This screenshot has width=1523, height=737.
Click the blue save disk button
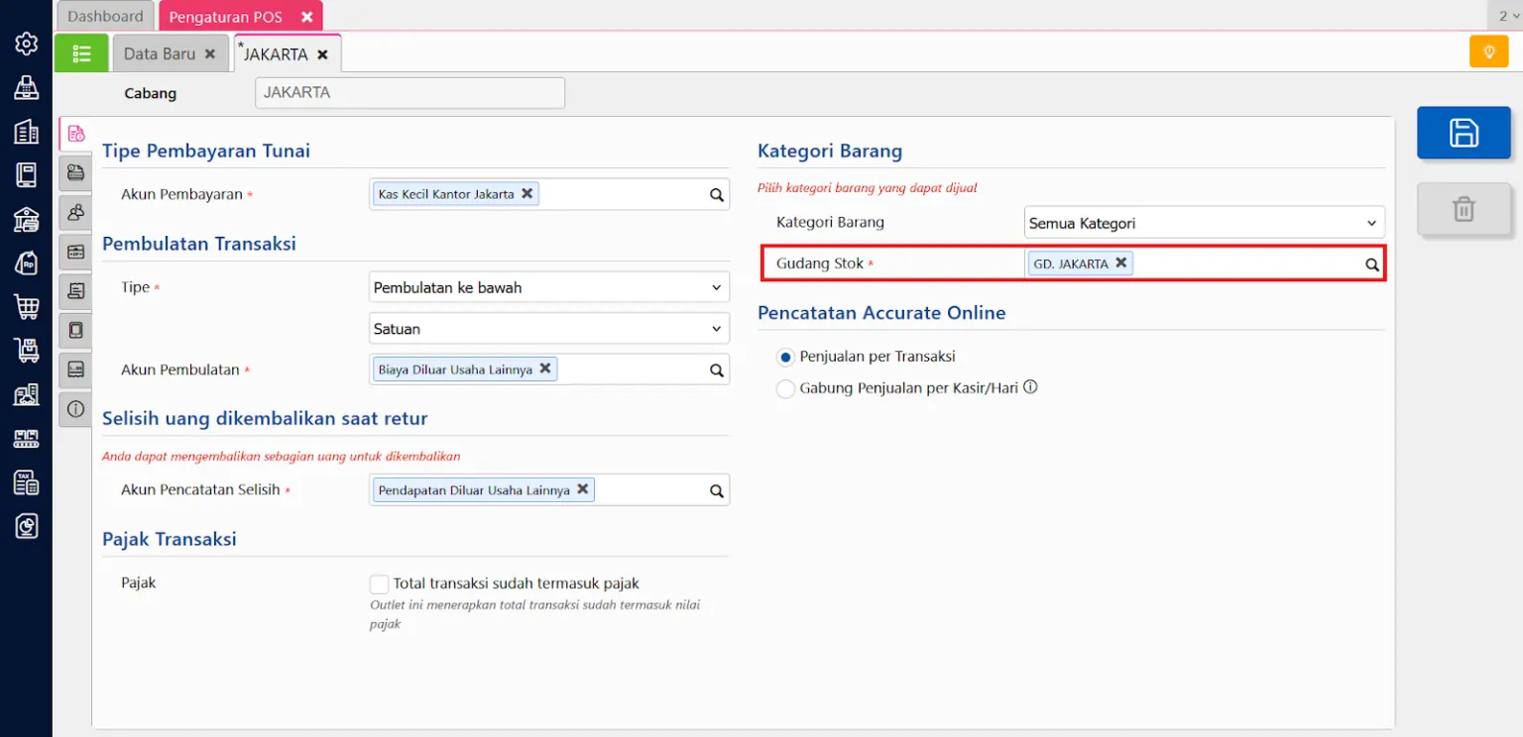pyautogui.click(x=1464, y=133)
